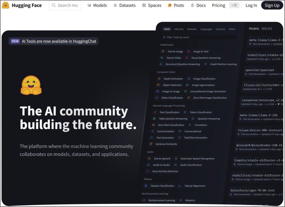The height and width of the screenshot is (207, 285).
Task: Click the Sign Up button
Action: point(272,5)
